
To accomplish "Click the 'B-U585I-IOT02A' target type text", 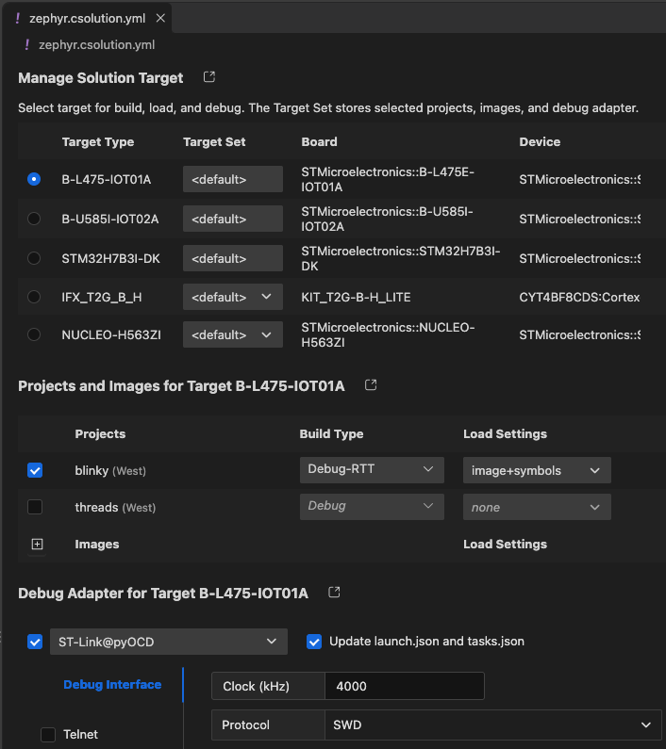I will pos(110,220).
